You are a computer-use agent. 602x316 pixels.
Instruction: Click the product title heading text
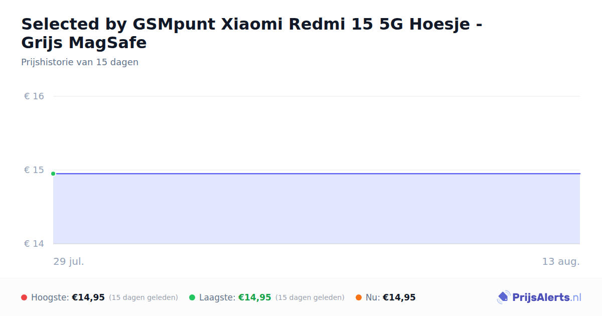252,33
